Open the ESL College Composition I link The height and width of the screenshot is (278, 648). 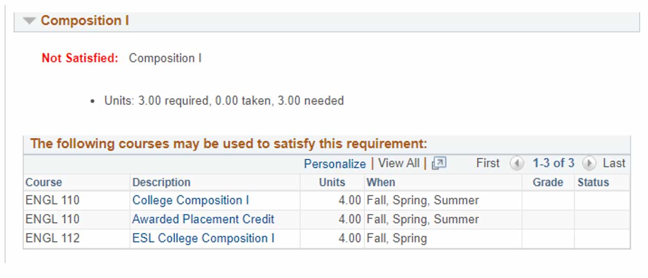(203, 238)
